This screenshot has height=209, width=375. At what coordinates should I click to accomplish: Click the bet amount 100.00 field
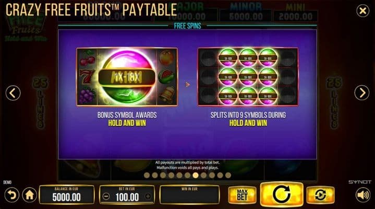pyautogui.click(x=127, y=194)
